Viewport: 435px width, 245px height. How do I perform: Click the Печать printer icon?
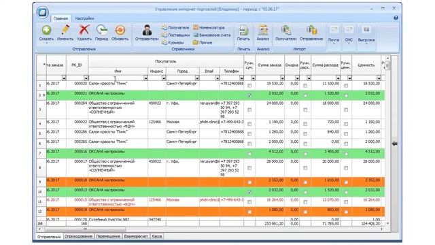click(x=243, y=30)
